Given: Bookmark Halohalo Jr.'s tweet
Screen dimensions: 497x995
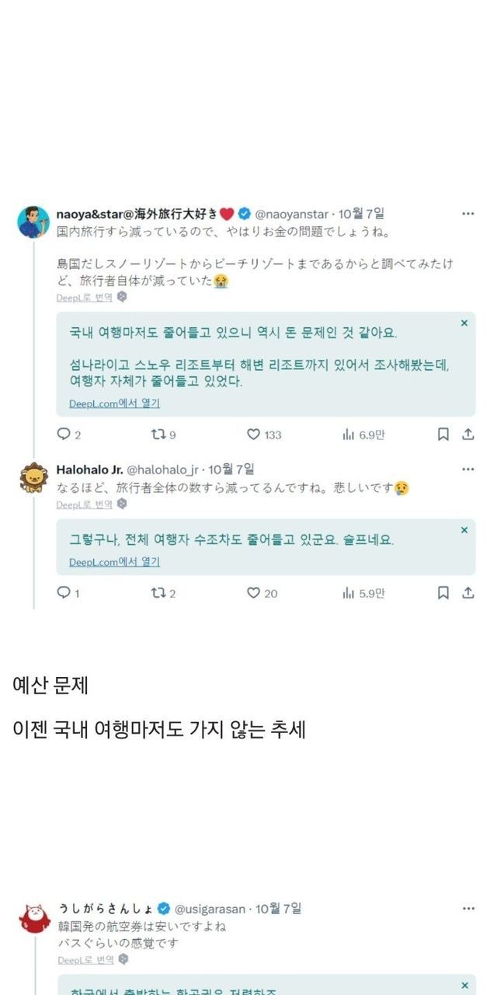Looking at the screenshot, I should (443, 593).
